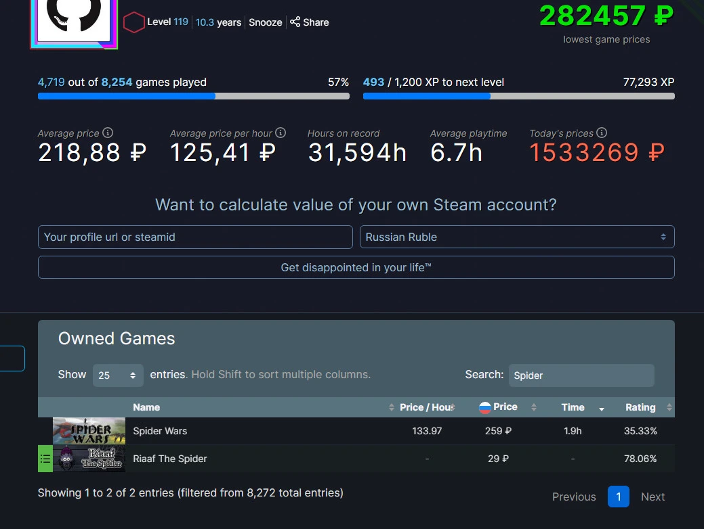
Task: Click the Level 119 label
Action: coord(167,22)
